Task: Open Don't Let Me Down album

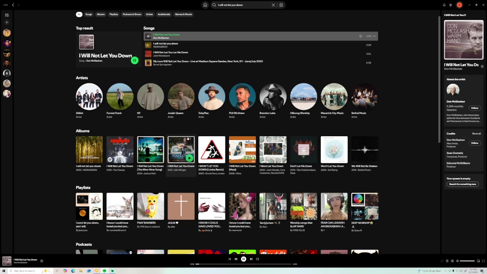Action: (303, 155)
